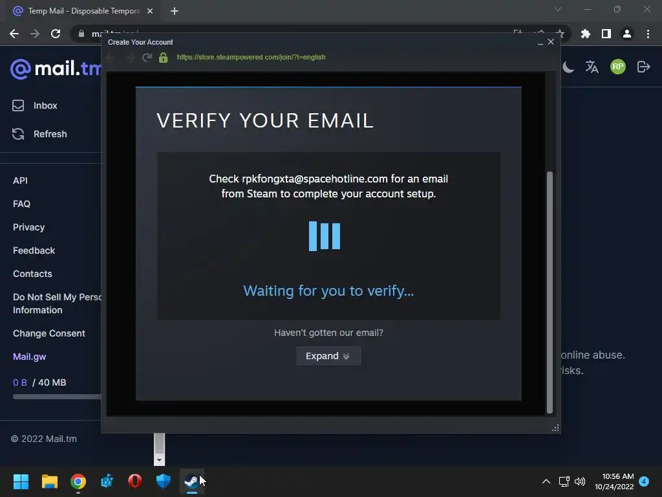
Task: Reload the Chrome page
Action: pos(56,34)
